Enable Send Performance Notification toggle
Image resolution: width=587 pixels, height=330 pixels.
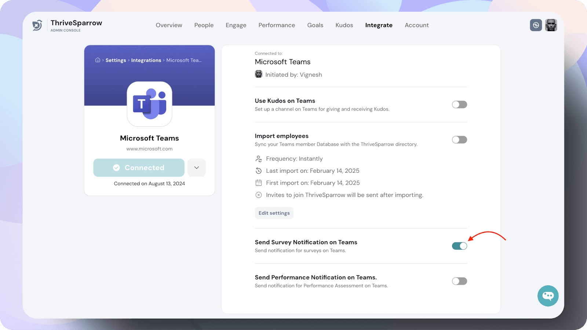[459, 281]
